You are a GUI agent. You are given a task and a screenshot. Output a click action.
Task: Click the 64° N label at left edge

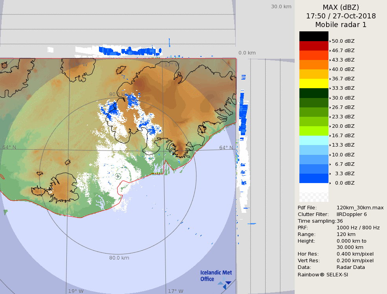[x=9, y=147]
